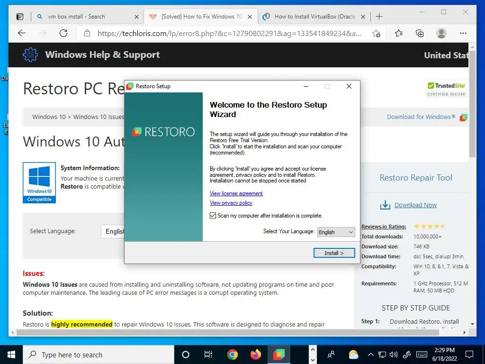
Task: Open the Select Your Language dropdown in Restoro Setup
Action: click(x=336, y=232)
